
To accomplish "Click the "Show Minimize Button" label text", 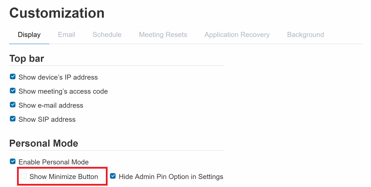I will coord(64,177).
